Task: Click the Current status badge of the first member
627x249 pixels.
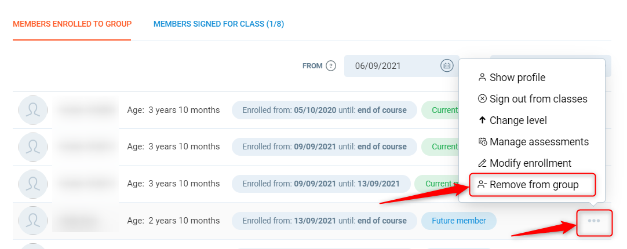Action: point(443,110)
